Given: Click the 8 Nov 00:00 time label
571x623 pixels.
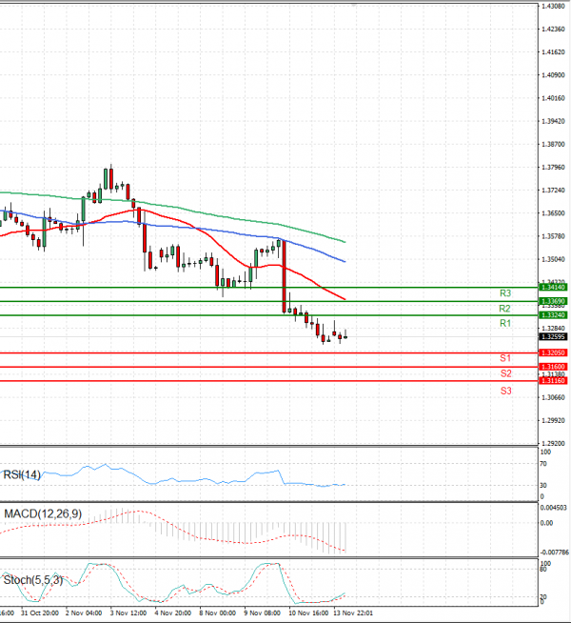Looking at the screenshot, I should [217, 613].
